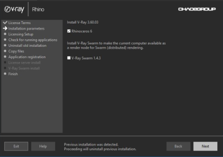223x157 pixels.
Task: Click the Rhino label in header
Action: click(38, 9)
